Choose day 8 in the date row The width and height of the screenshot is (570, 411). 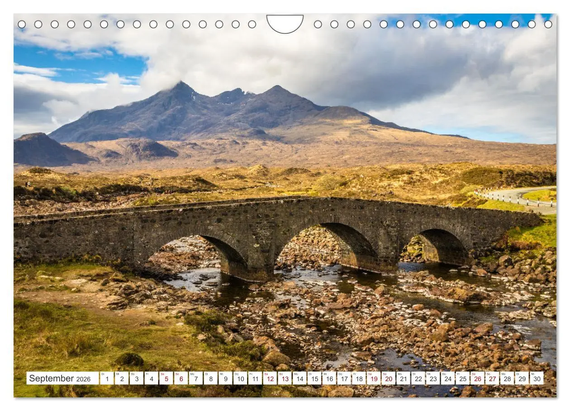[x=210, y=378]
